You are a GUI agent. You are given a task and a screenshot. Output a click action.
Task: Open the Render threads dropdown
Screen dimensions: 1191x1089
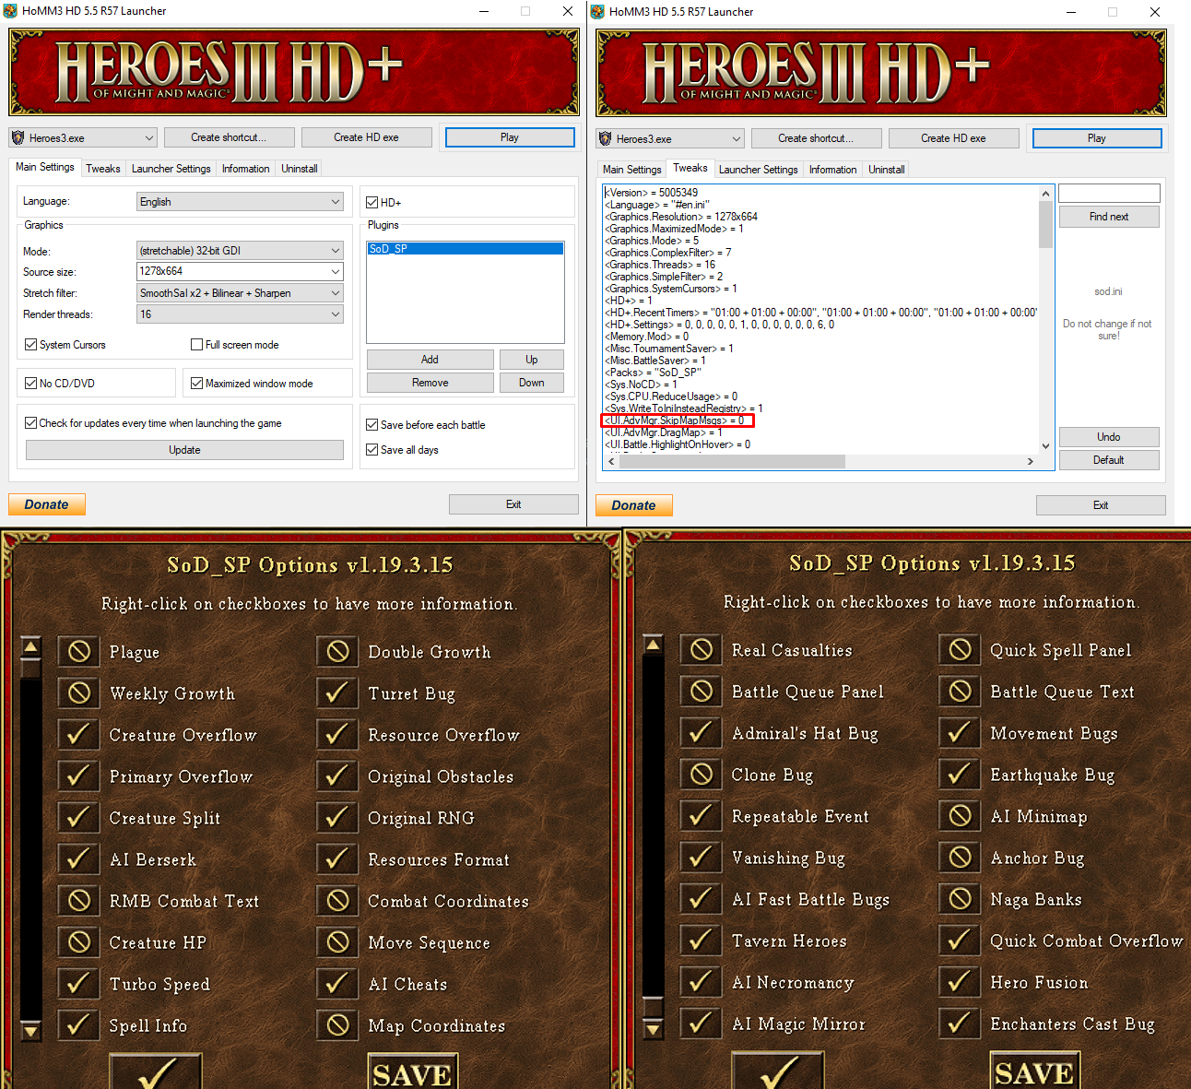coord(240,314)
